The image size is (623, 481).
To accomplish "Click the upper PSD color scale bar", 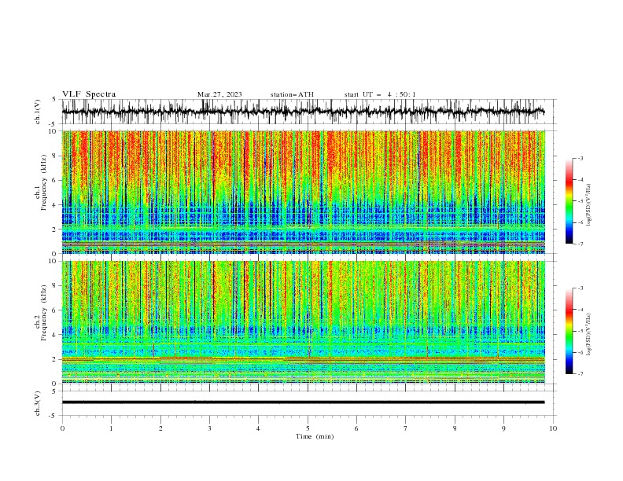I will point(569,201).
